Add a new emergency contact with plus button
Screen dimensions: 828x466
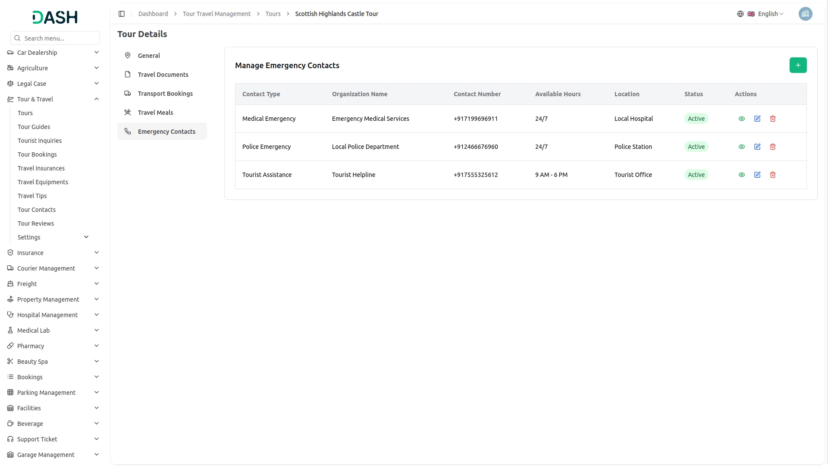798,65
